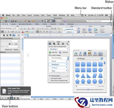This screenshot has height=108, width=114.
Task: Click the Replace button in sidebar
Action: tap(16, 49)
